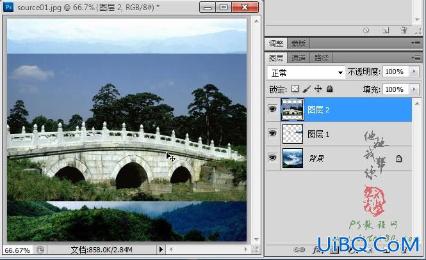This screenshot has height=260, width=426.
Task: Click the status bar preview icon beside zoom
Action: [x=40, y=250]
